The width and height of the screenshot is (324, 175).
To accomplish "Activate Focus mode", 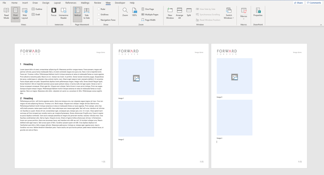I will coord(54,12).
